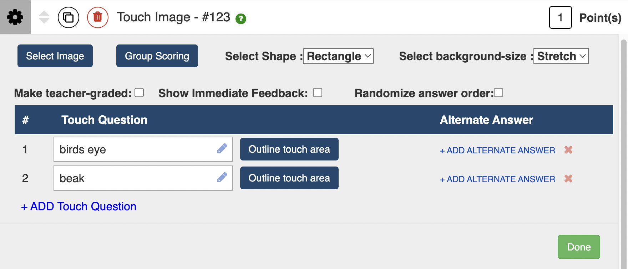
Task: Enable Make teacher-graded checkbox
Action: (139, 93)
